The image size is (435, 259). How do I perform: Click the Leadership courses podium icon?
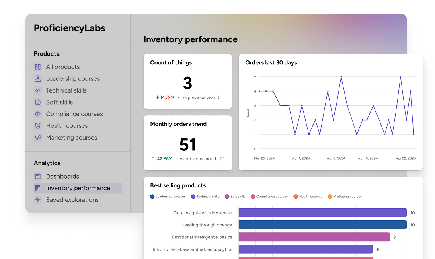pyautogui.click(x=38, y=79)
